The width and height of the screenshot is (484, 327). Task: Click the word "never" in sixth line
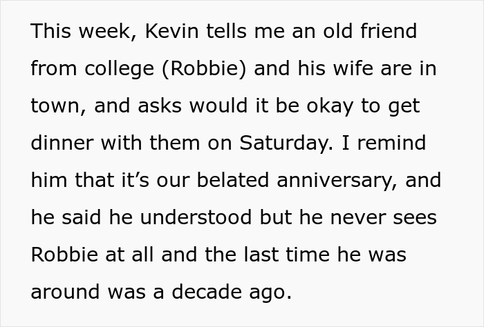coord(357,218)
